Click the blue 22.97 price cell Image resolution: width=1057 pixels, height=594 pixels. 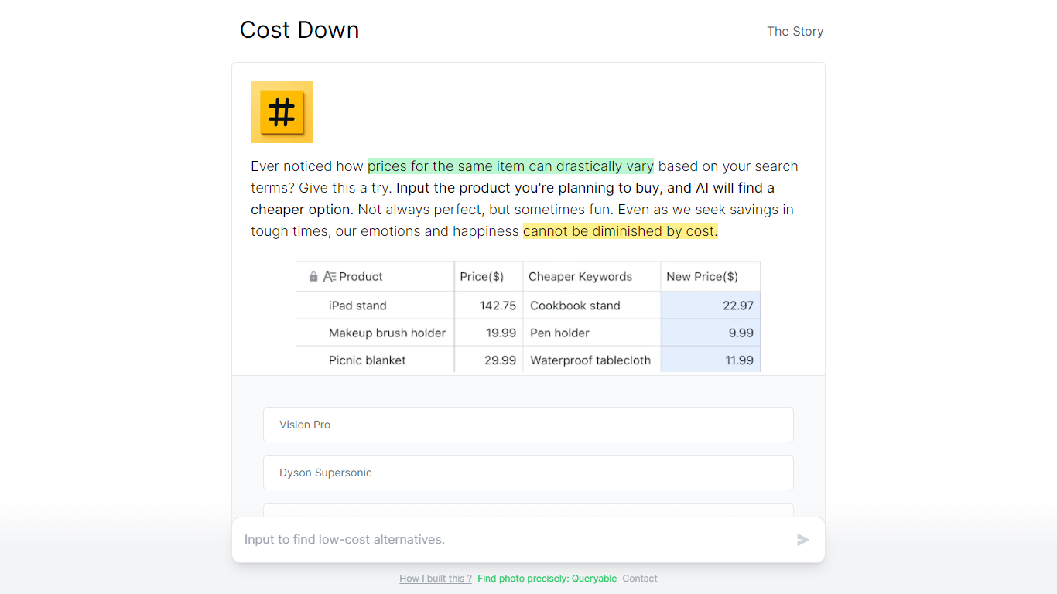tap(710, 306)
